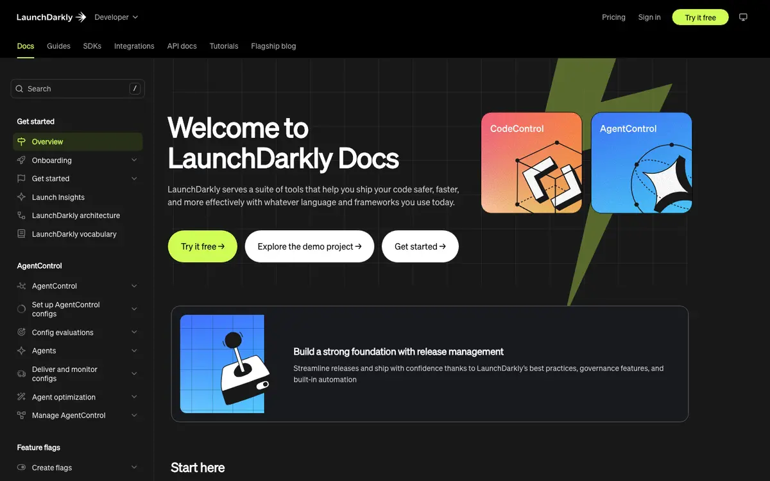Click the Sign in link

649,17
